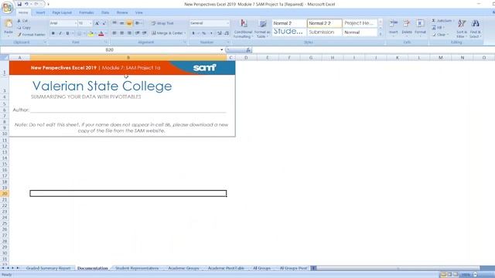The height and width of the screenshot is (278, 495).
Task: Open the Font dialog launcher
Action: click(x=106, y=42)
